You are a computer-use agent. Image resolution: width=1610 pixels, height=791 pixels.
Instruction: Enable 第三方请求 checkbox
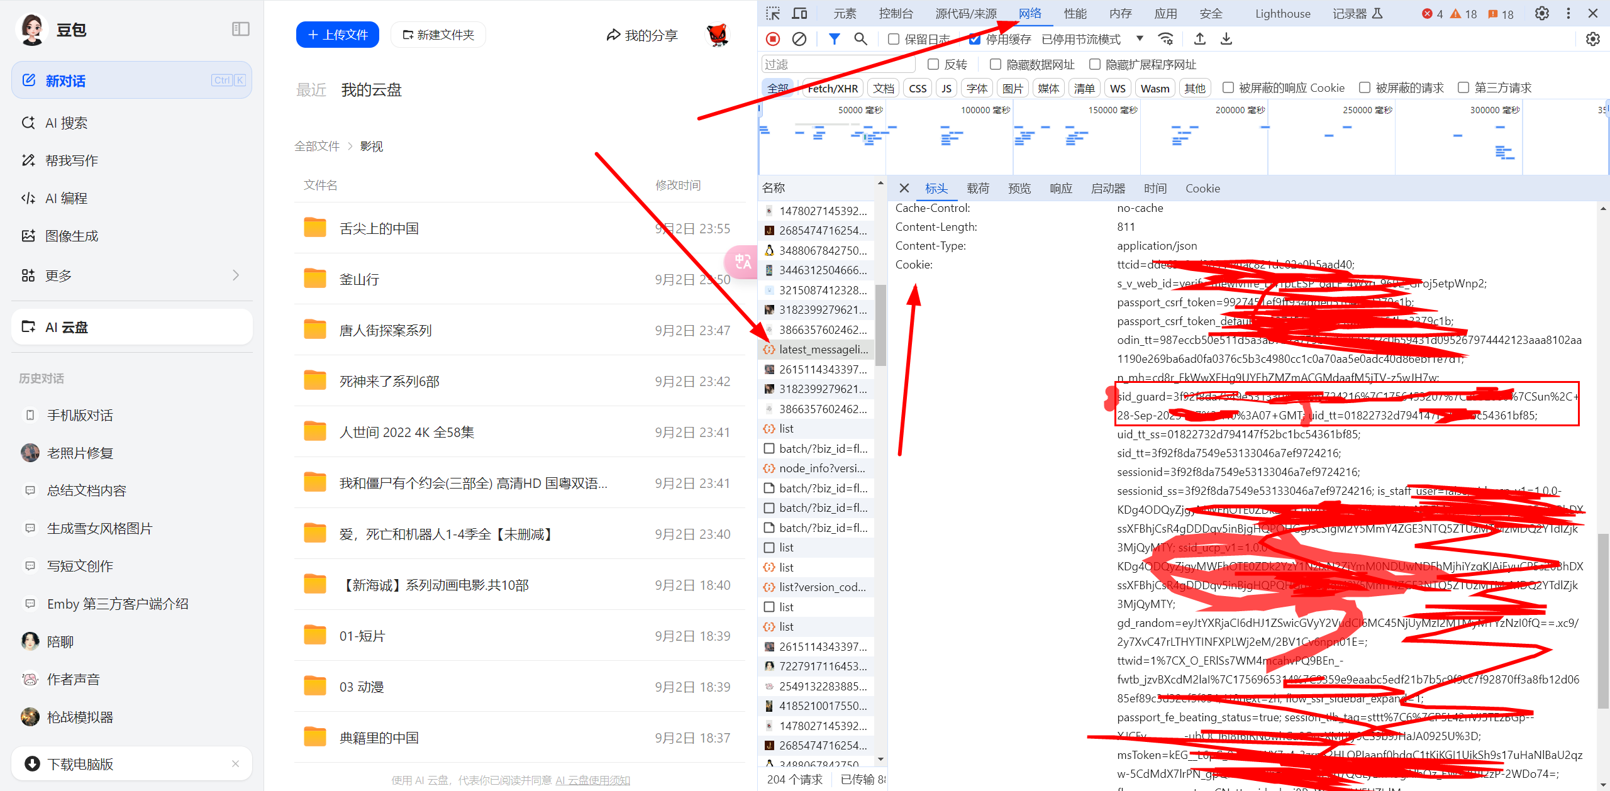pyautogui.click(x=1463, y=87)
